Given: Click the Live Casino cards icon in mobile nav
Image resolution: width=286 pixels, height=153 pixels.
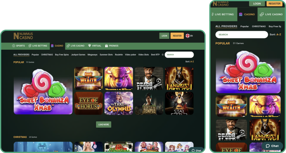Looking at the screenshot, I should (x=262, y=14).
